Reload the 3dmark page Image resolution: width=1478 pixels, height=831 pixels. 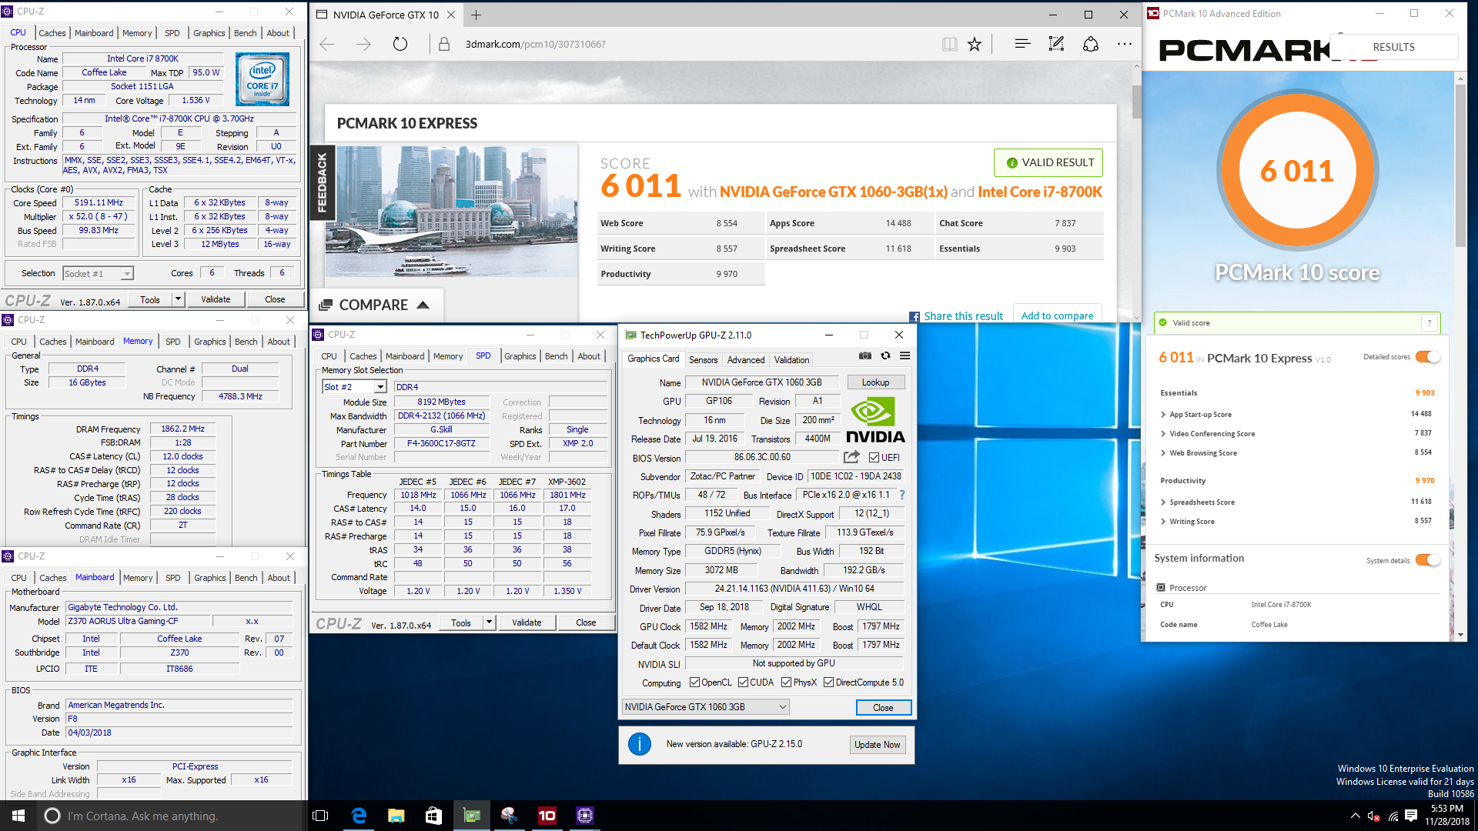(x=400, y=44)
